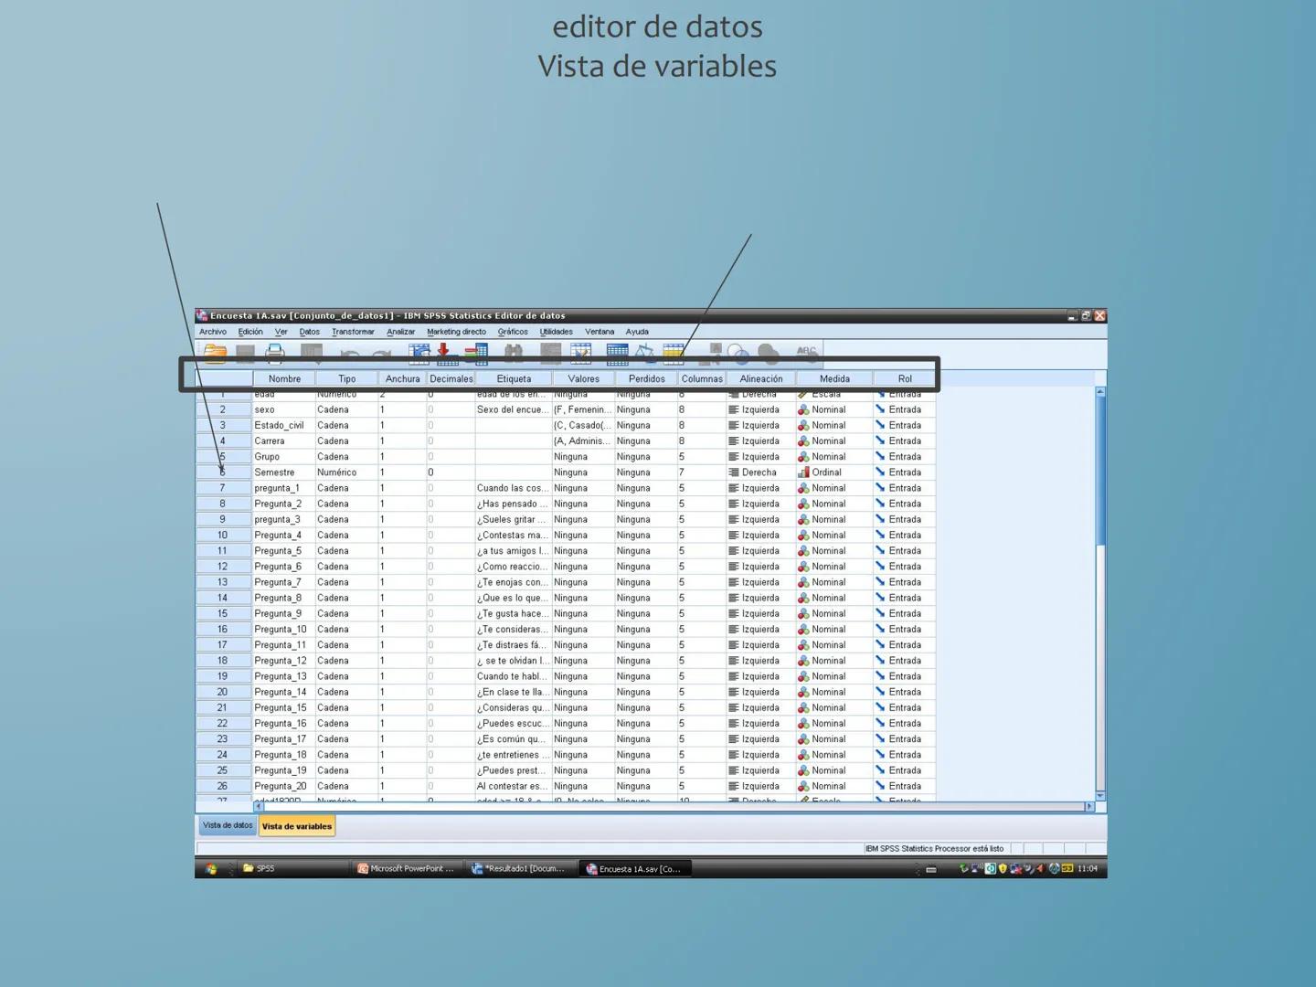The width and height of the screenshot is (1316, 987).
Task: Open the Value labels toolbar icon
Action: pos(674,352)
